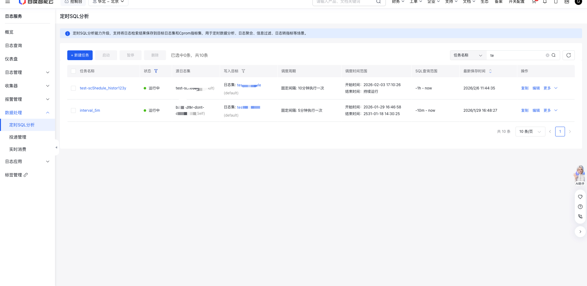Select 定时SQL分析 in sidebar
587x286 pixels.
click(x=28, y=125)
